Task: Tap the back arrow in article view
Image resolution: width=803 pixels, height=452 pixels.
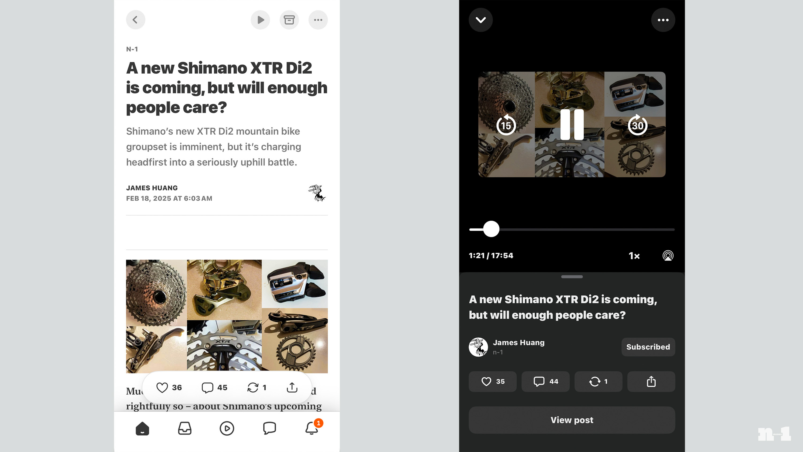Action: click(135, 20)
